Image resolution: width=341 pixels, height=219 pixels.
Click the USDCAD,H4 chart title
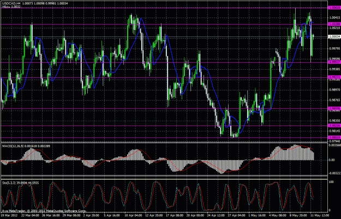click(11, 3)
